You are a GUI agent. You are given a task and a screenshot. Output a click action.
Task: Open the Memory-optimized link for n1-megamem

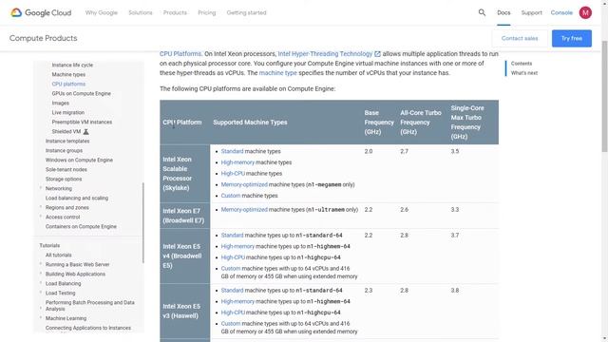point(244,184)
